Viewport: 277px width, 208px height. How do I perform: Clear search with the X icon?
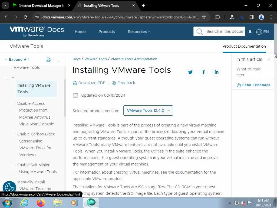click(250, 31)
